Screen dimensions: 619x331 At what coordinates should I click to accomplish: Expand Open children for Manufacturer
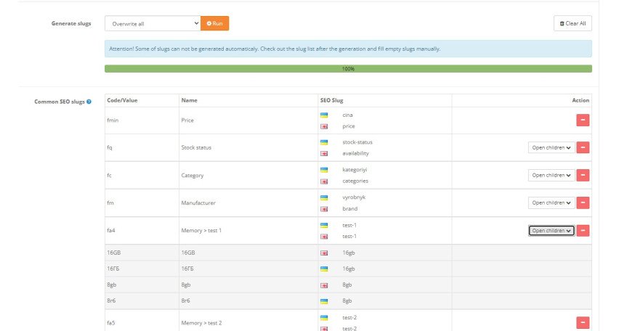[x=551, y=203]
